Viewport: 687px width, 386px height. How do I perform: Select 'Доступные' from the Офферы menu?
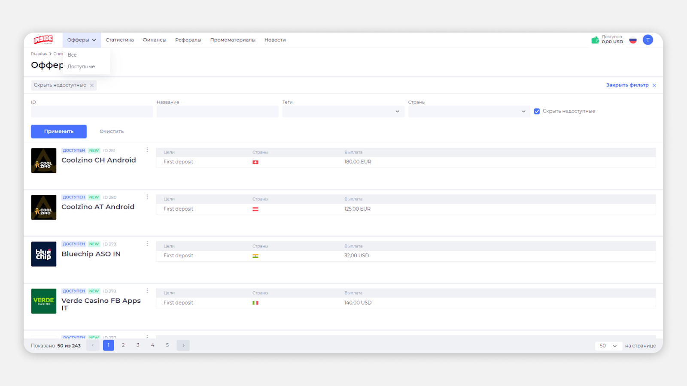point(81,66)
